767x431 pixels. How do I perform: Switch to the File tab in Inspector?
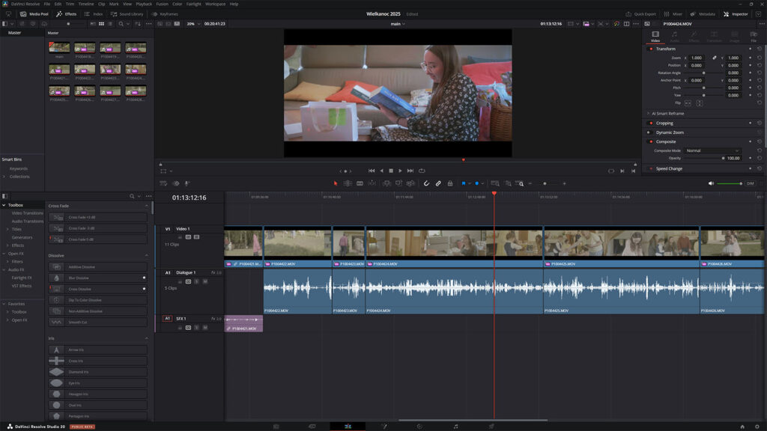pos(754,36)
